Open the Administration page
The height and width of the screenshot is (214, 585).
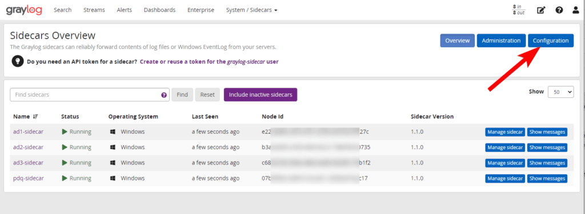[x=501, y=40]
